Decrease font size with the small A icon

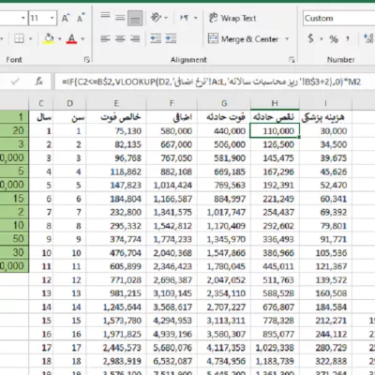pyautogui.click(x=81, y=18)
